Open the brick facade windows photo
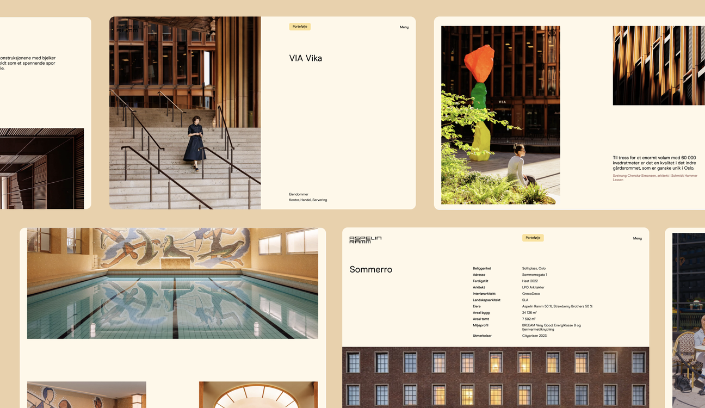Screen dimensions: 705x408 click(x=495, y=377)
